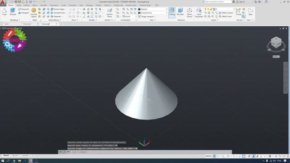Open the Solid ribbon tab
Screen dimensions: 290x163
pos(19,5)
